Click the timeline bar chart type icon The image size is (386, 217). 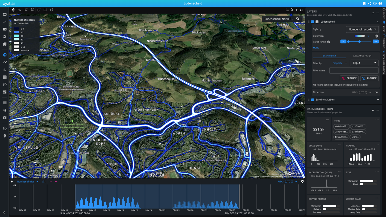(x=44, y=182)
